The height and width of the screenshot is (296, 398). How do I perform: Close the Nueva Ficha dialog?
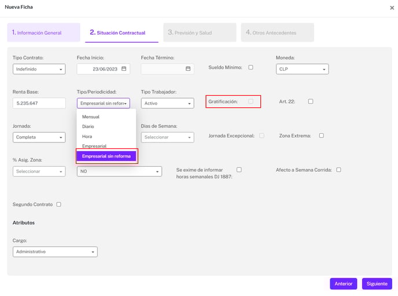click(392, 8)
